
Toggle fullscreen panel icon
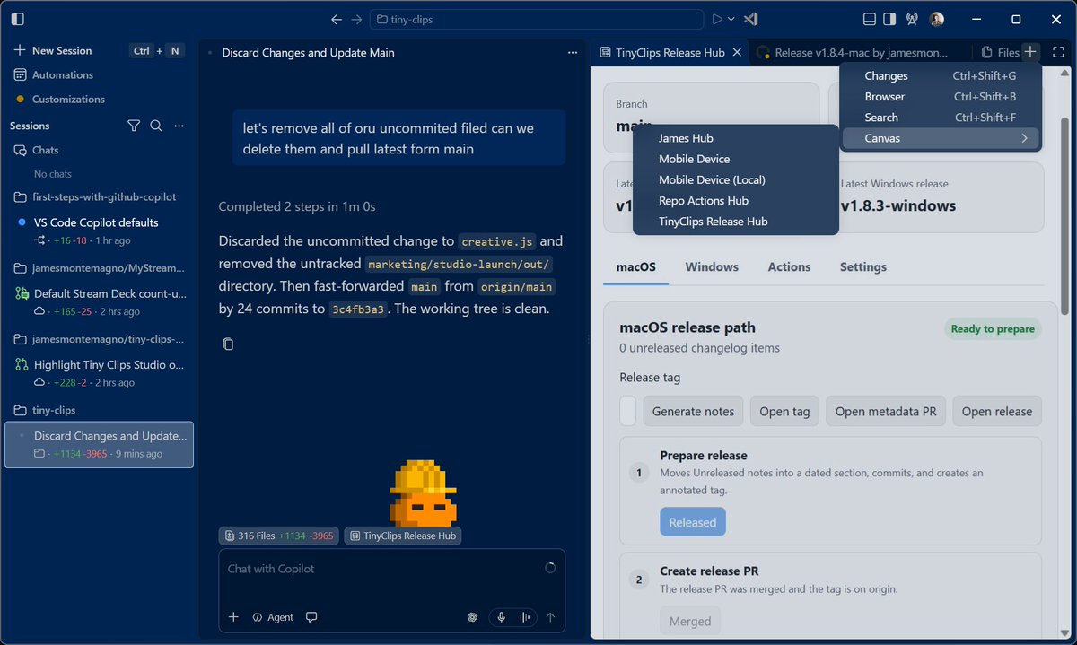coord(1057,52)
